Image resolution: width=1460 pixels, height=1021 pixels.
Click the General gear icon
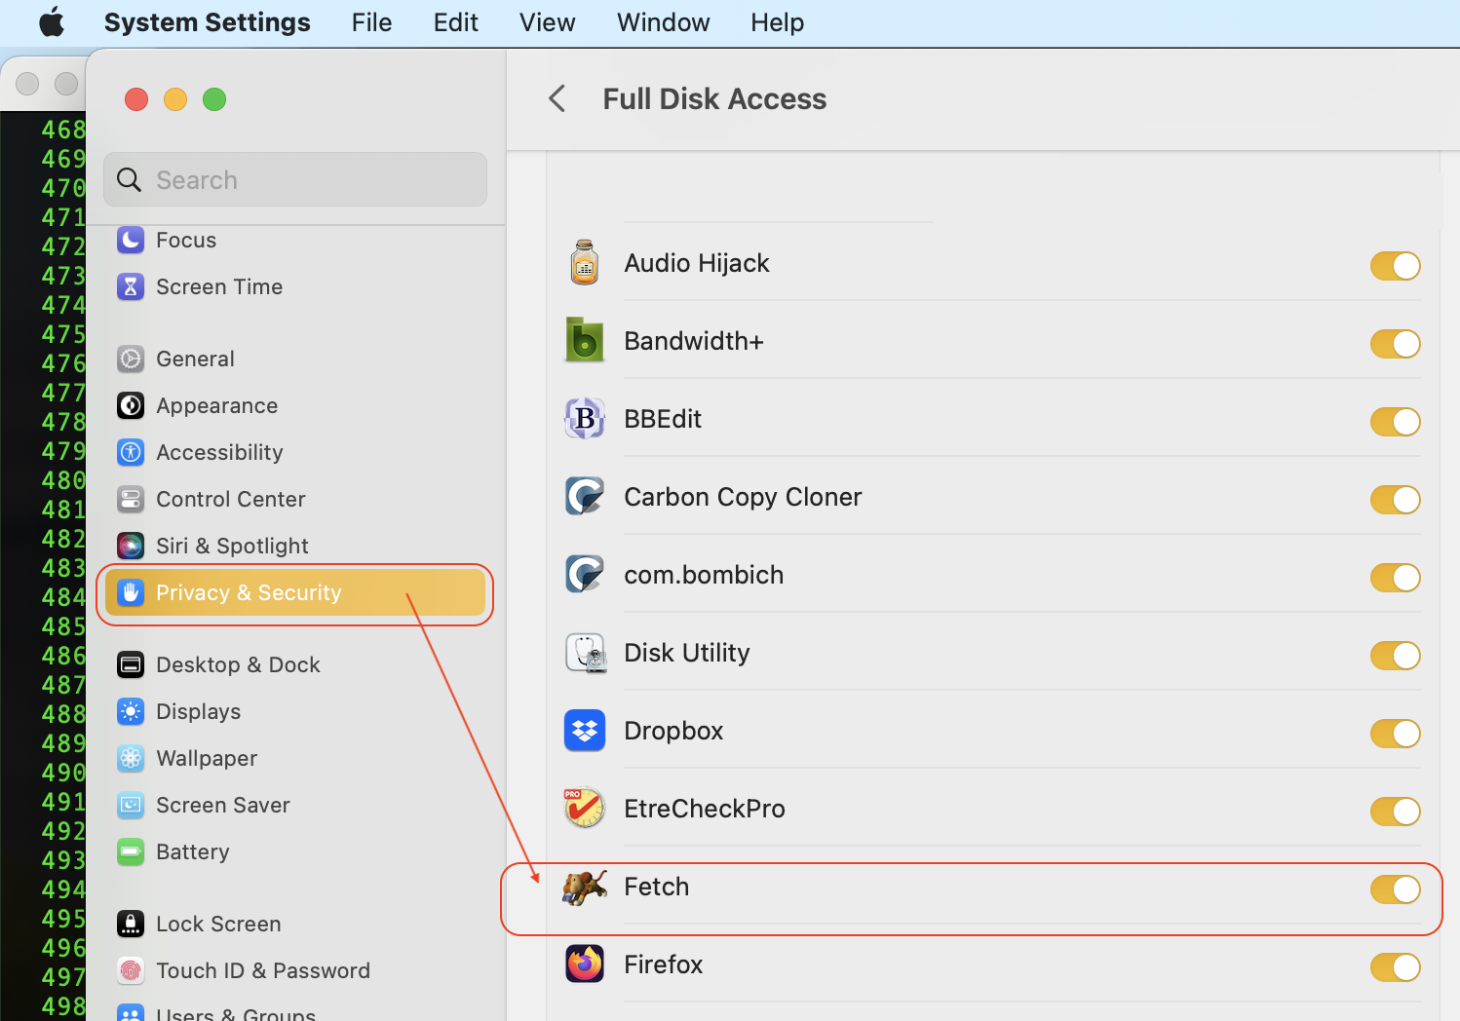tap(131, 359)
